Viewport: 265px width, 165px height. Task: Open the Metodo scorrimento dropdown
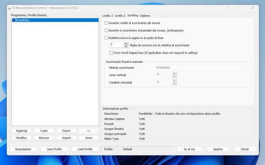203,68
